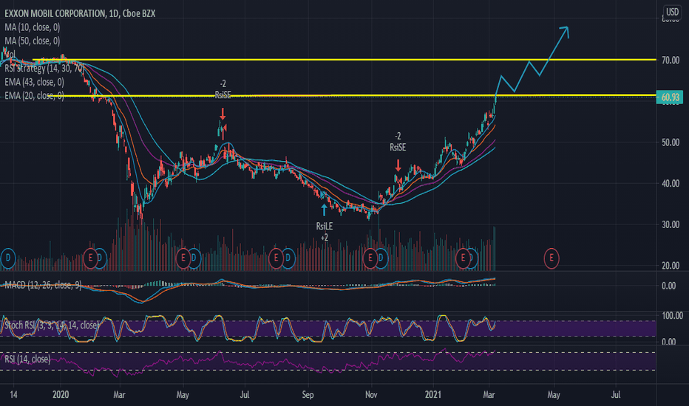Image resolution: width=689 pixels, height=406 pixels.
Task: Click the RsiLE +2 long entry label
Action: pyautogui.click(x=325, y=232)
